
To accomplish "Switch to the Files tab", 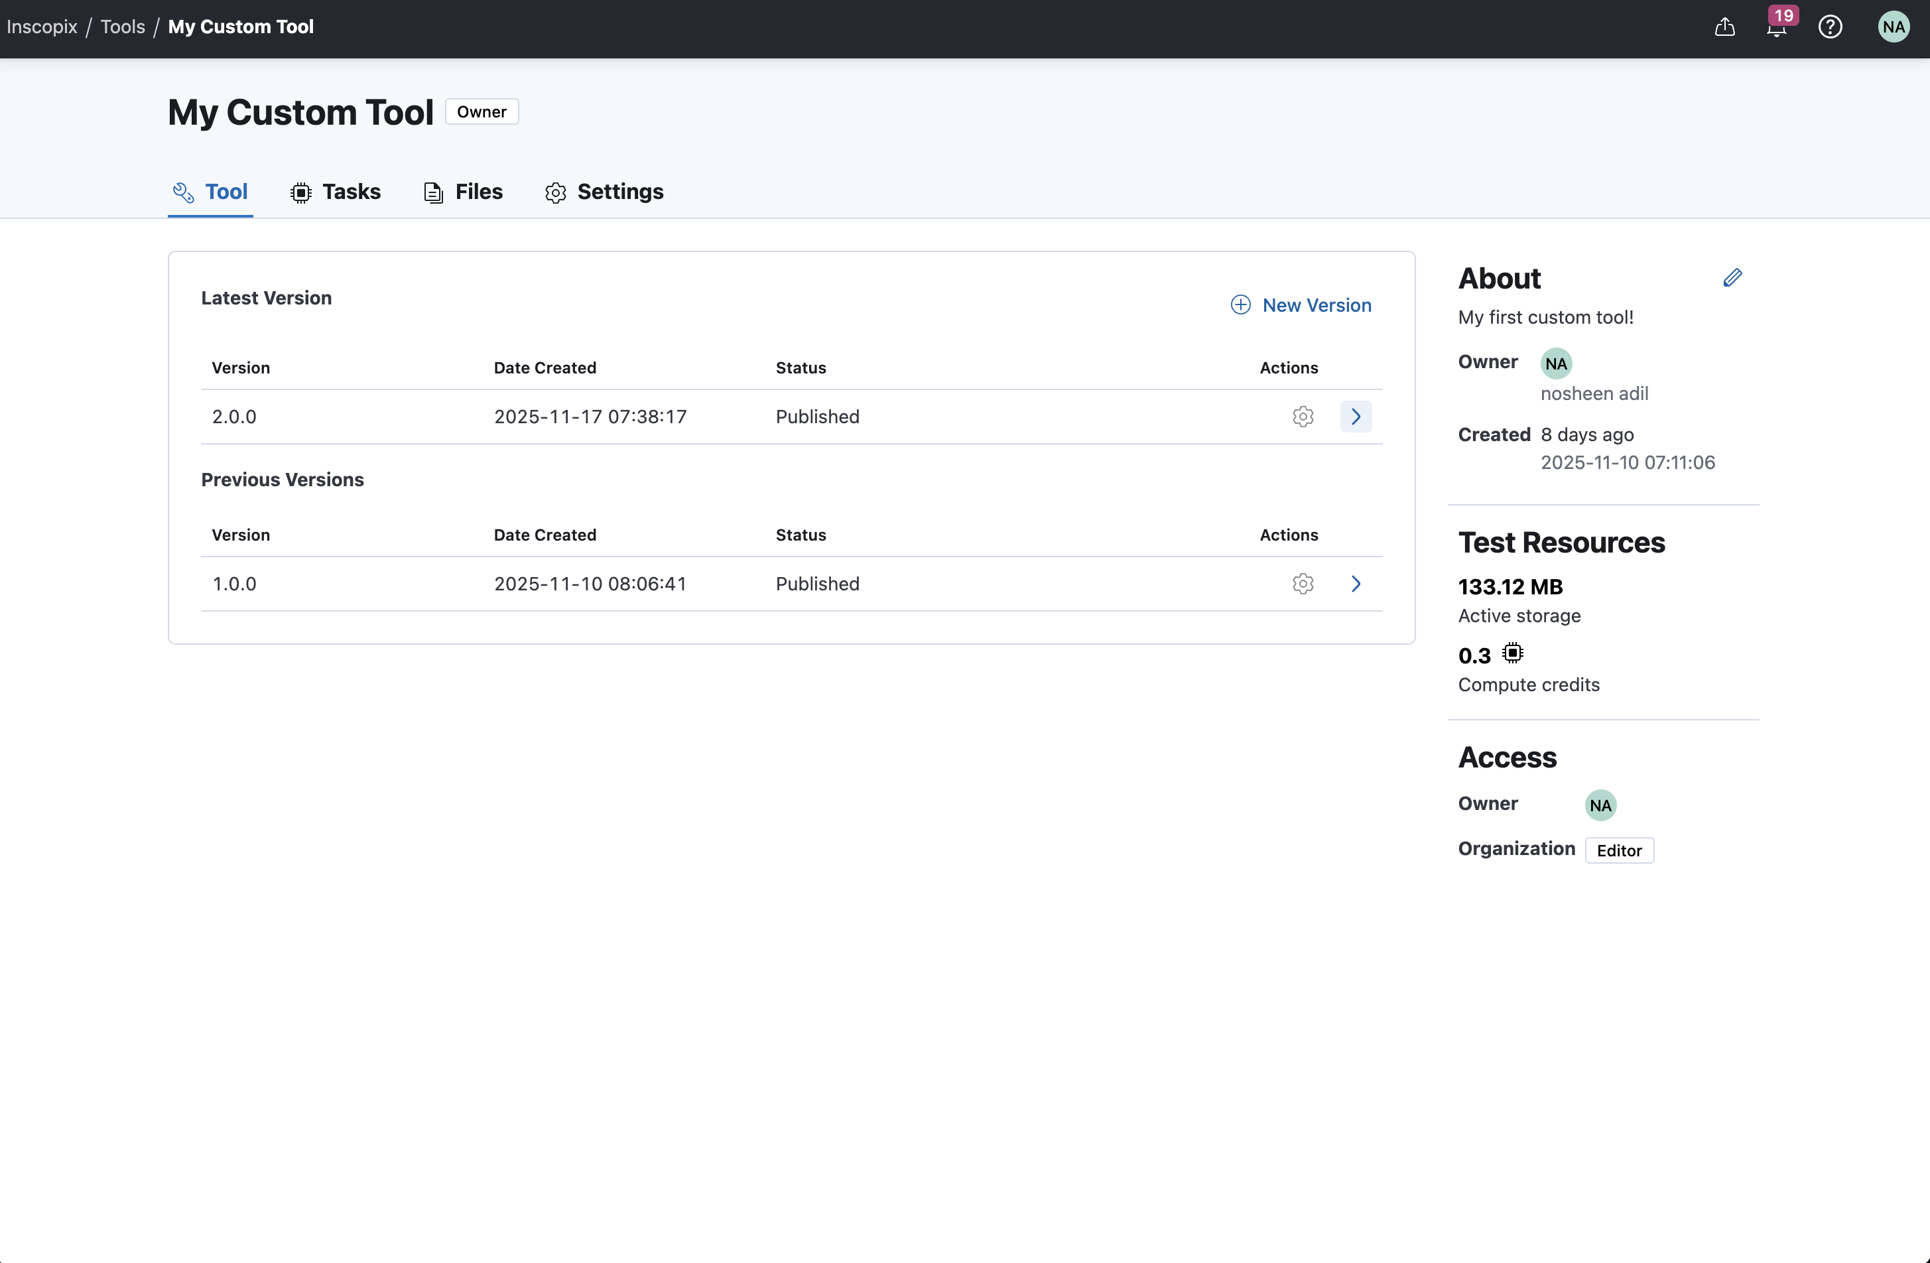I will click(463, 192).
